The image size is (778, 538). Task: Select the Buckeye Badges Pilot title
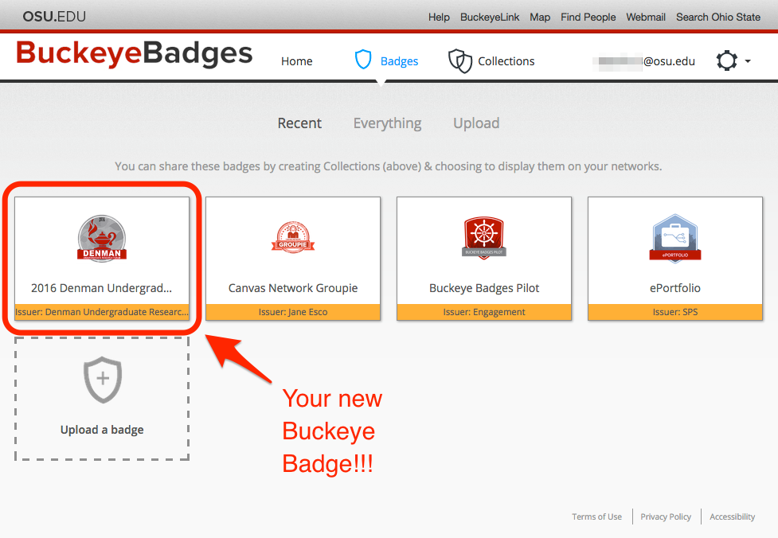coord(484,288)
